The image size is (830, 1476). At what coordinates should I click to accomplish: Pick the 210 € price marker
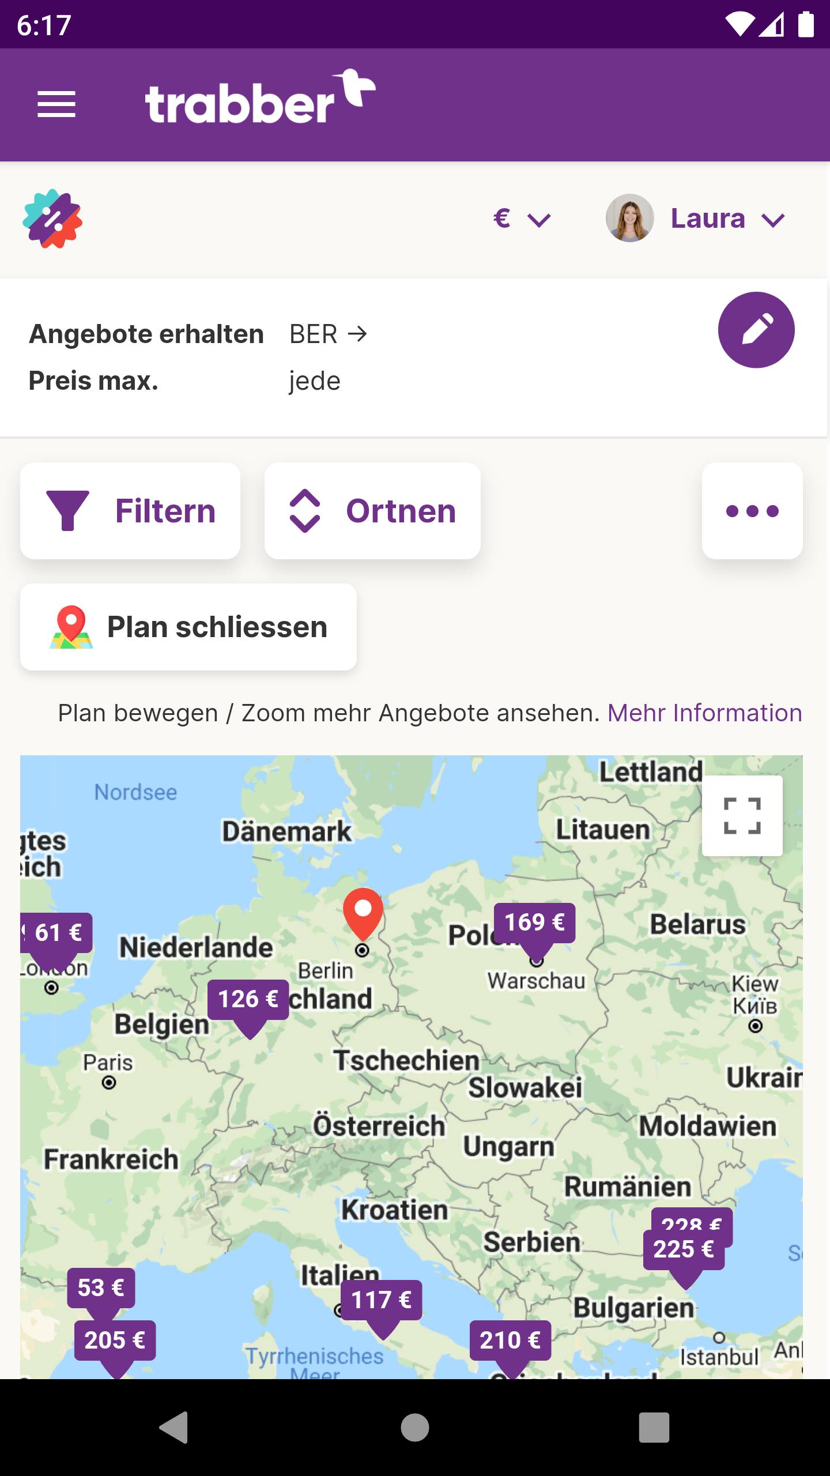click(x=511, y=1342)
